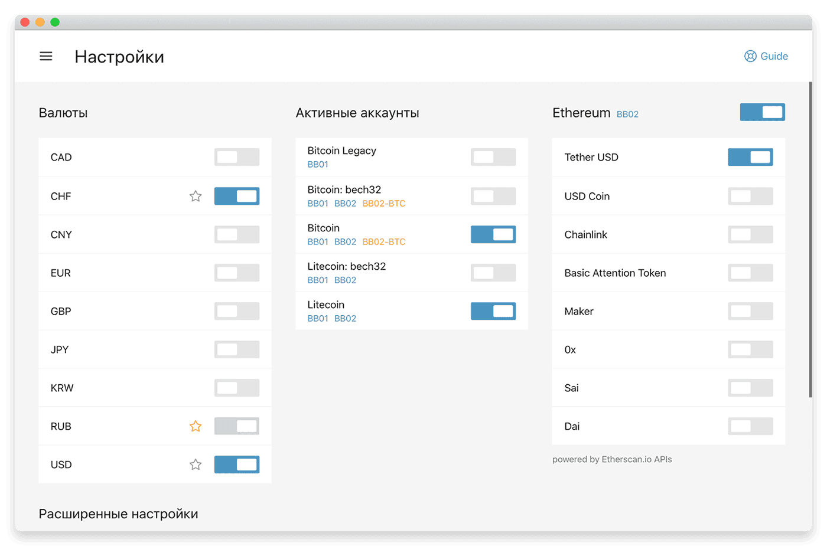Enable the Sai token toggle
Screen dimensions: 827x546
(750, 388)
